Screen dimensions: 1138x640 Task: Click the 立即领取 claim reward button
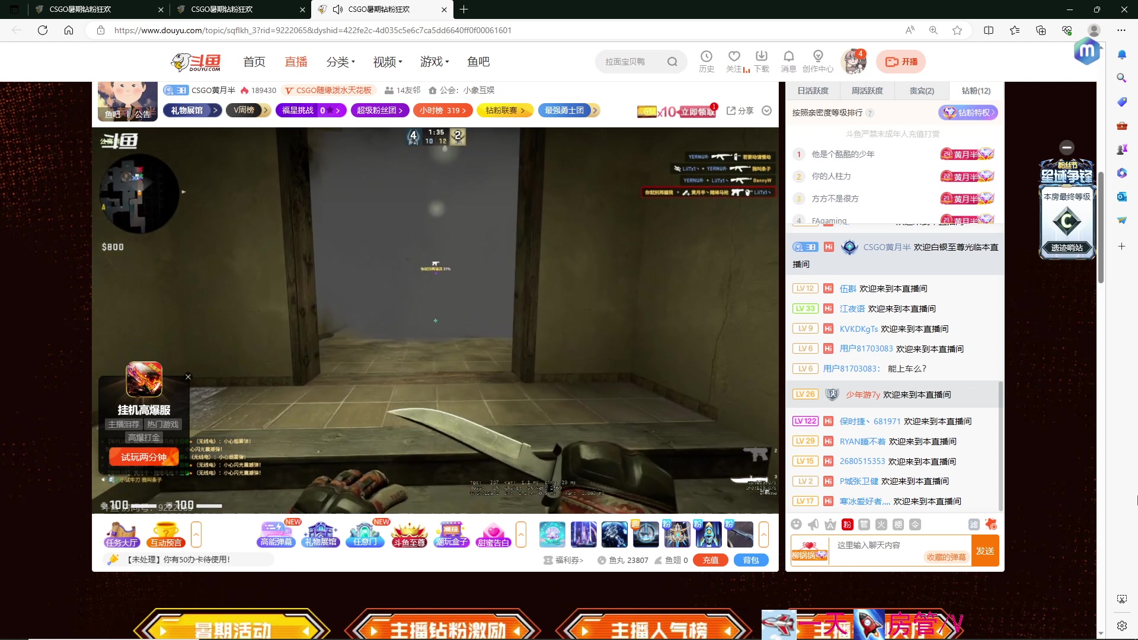click(698, 112)
